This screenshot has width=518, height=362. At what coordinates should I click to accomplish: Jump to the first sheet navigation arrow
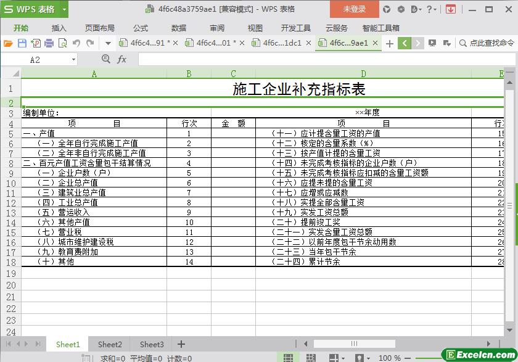click(8, 344)
